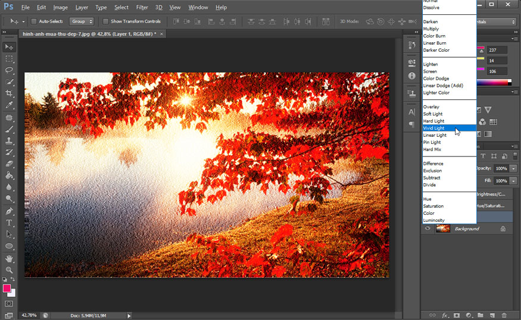Open the Fill 100% dropdown arrow
This screenshot has height=320, width=521.
click(x=514, y=181)
